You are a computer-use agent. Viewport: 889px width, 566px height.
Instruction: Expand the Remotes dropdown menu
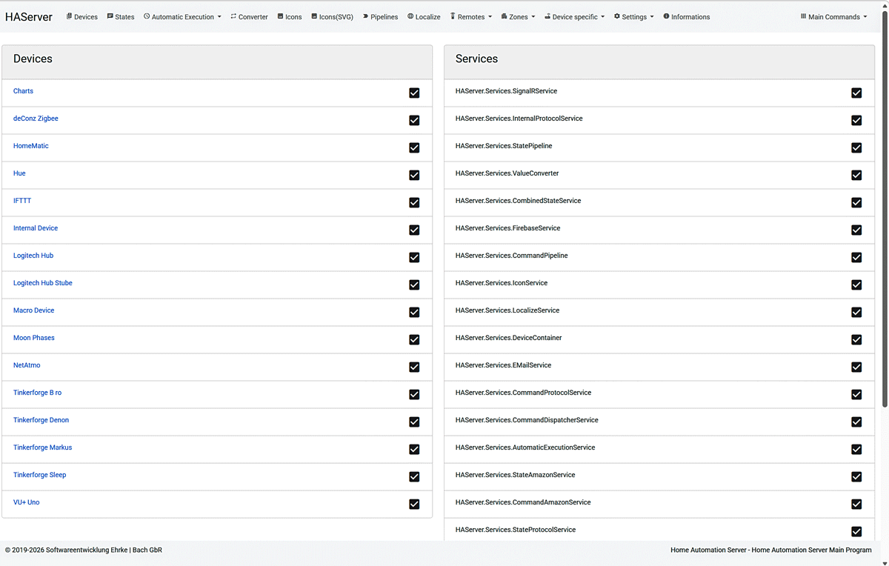click(471, 16)
